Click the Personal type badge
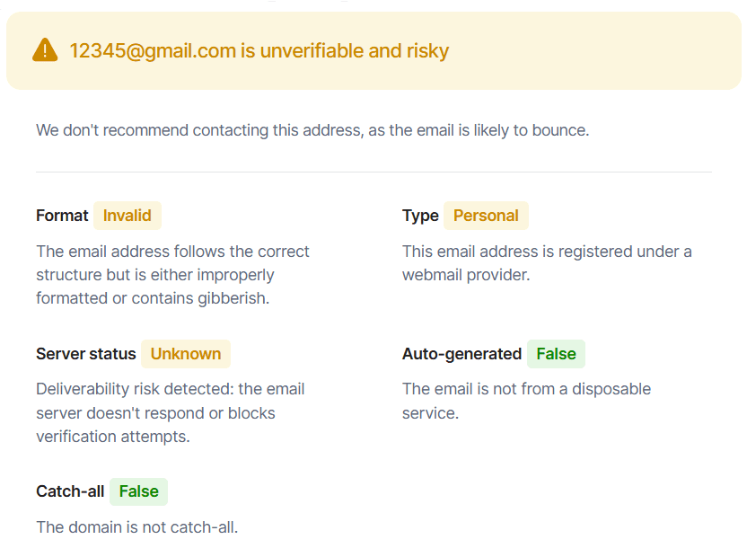Screen dimensions: 747x557 (x=486, y=216)
